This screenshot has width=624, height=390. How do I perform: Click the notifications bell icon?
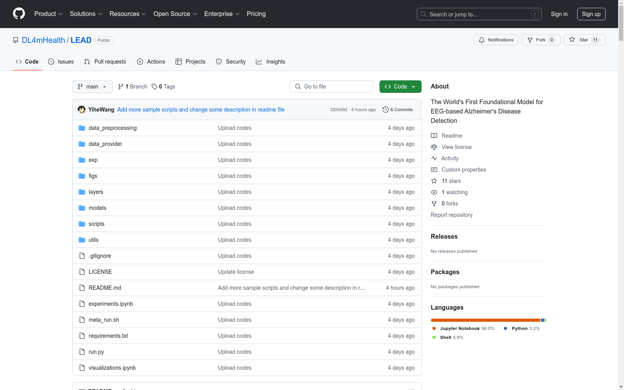point(482,40)
